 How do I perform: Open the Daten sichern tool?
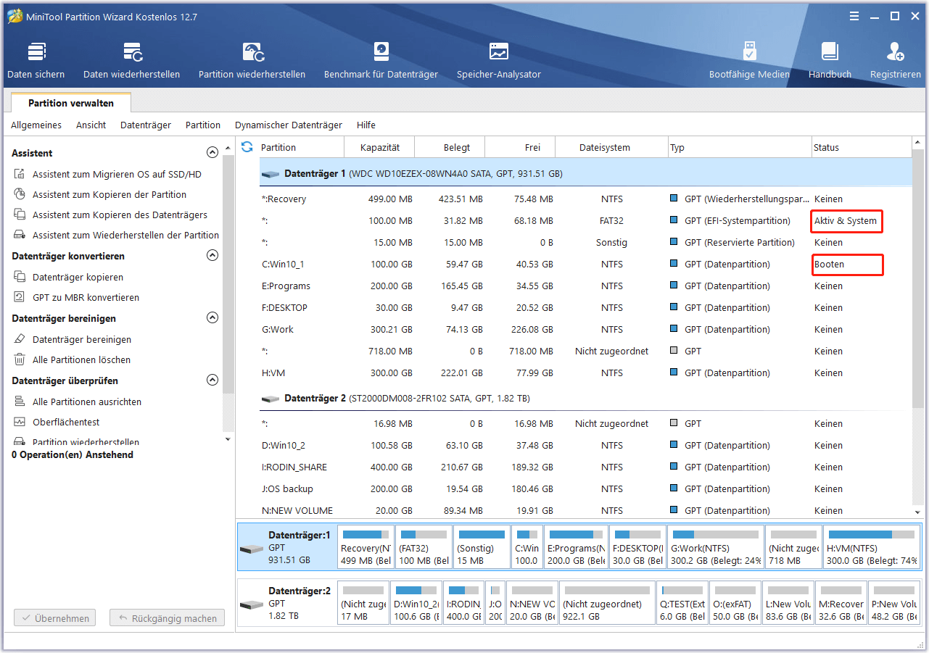(36, 60)
